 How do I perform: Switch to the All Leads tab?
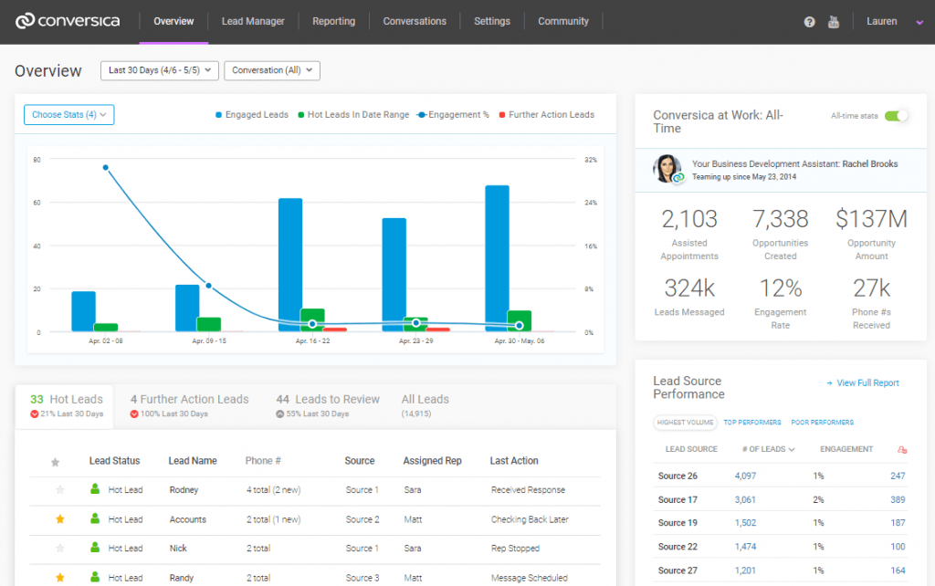tap(426, 399)
